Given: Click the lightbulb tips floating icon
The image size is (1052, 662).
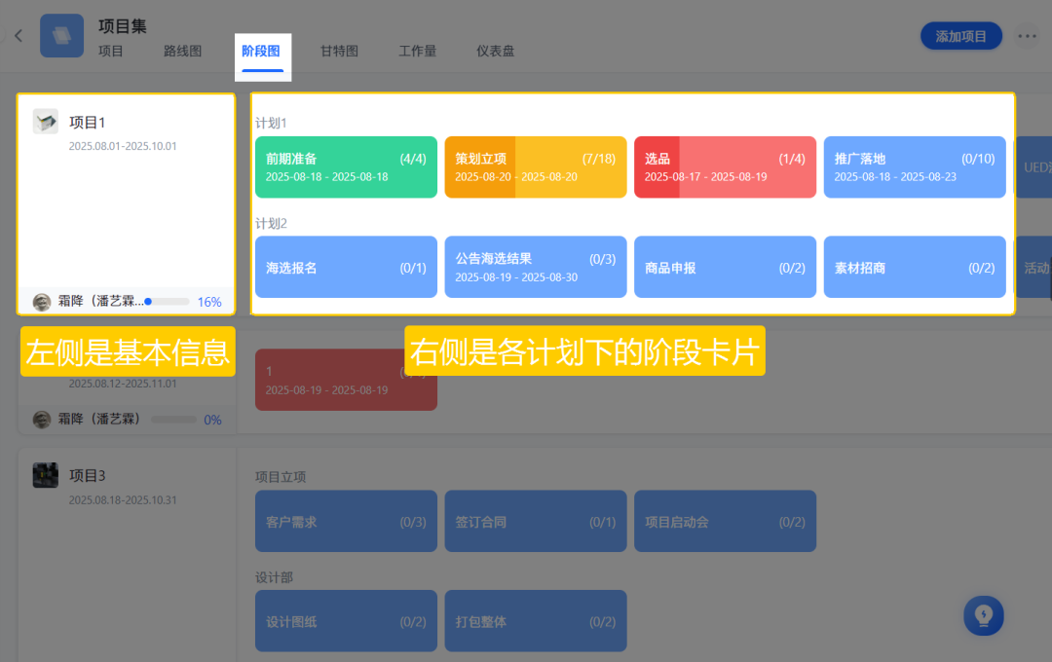Looking at the screenshot, I should coord(983,615).
